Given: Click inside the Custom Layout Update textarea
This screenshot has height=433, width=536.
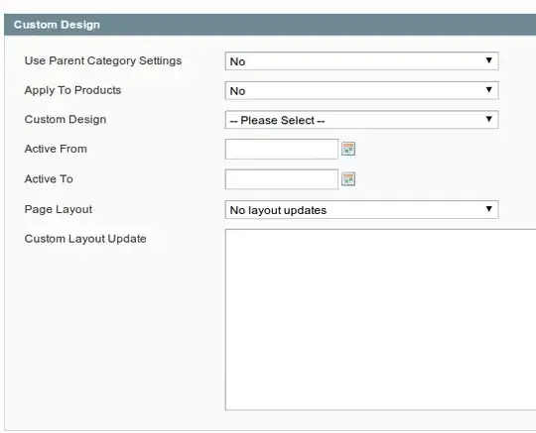Looking at the screenshot, I should coord(380,320).
